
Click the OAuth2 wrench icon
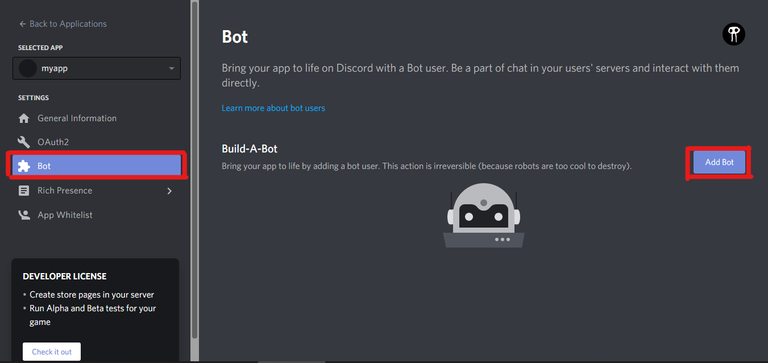[x=24, y=142]
